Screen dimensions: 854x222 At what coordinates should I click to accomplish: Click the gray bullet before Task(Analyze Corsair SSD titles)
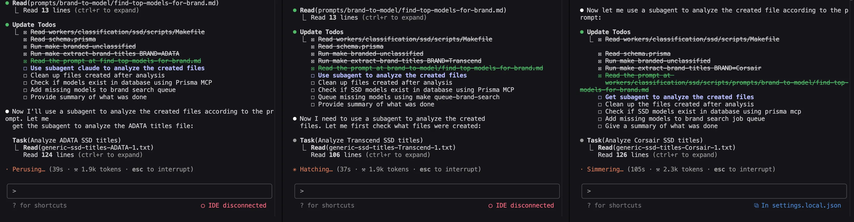pos(582,140)
